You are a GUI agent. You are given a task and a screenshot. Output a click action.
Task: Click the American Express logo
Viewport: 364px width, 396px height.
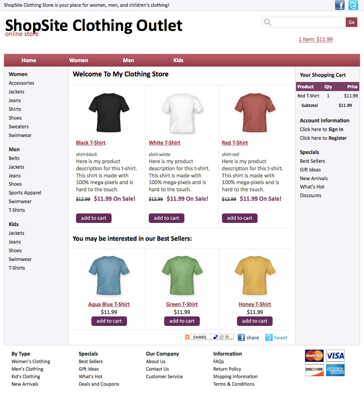[335, 370]
